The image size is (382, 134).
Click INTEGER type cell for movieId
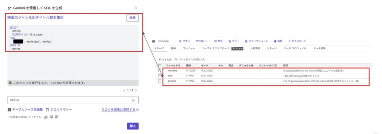click(191, 71)
